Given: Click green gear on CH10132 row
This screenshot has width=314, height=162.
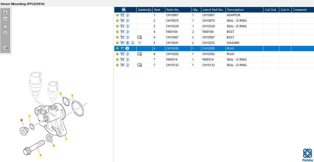Looking at the screenshot, I should pos(117,65).
